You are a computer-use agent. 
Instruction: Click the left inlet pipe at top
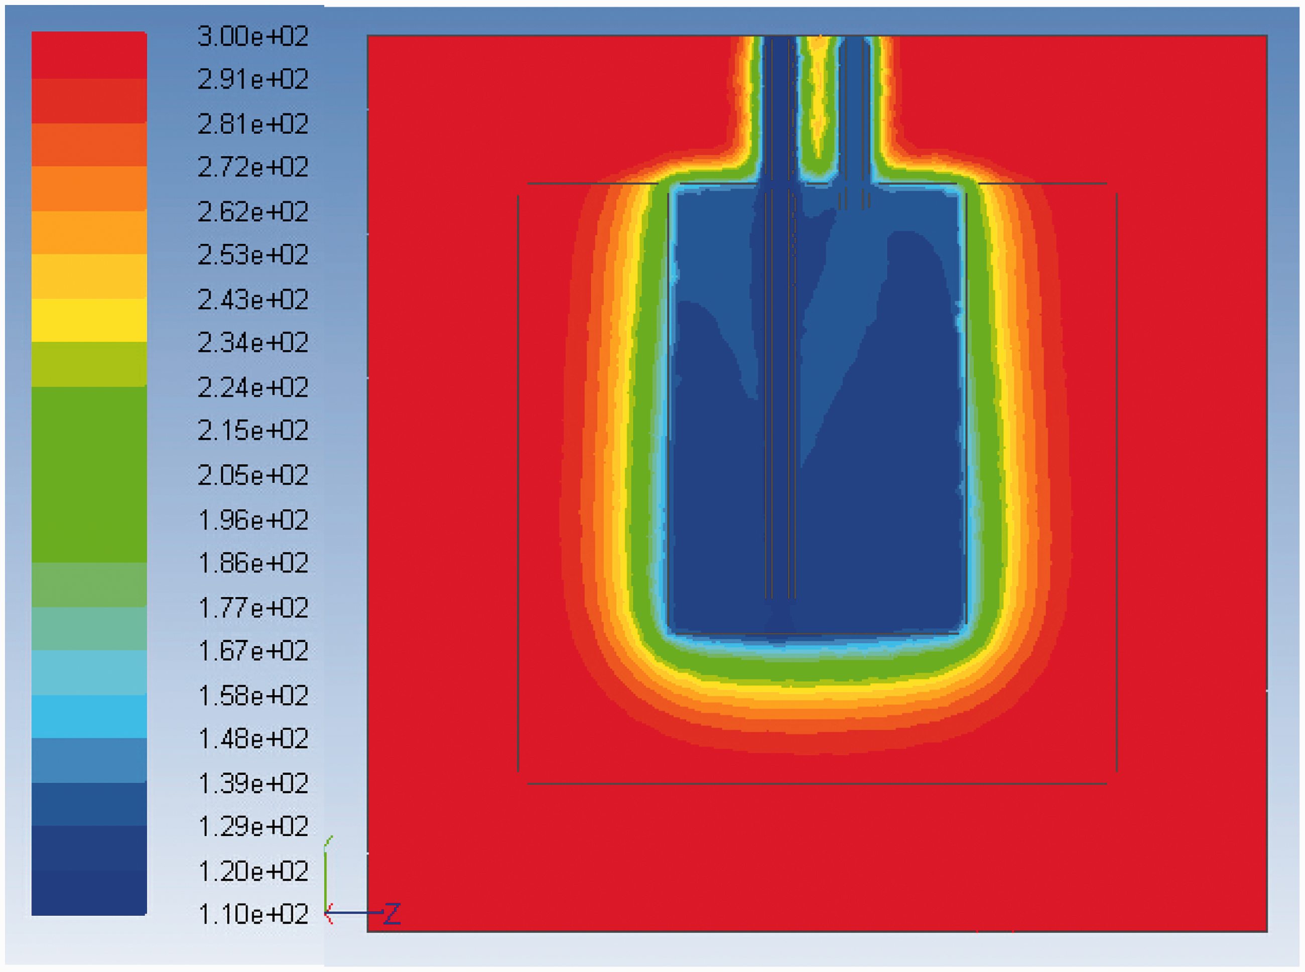779,109
